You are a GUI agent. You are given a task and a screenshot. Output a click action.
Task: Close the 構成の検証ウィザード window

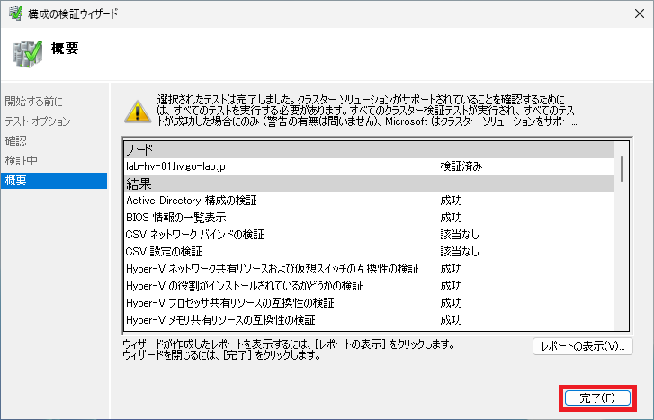(x=639, y=13)
